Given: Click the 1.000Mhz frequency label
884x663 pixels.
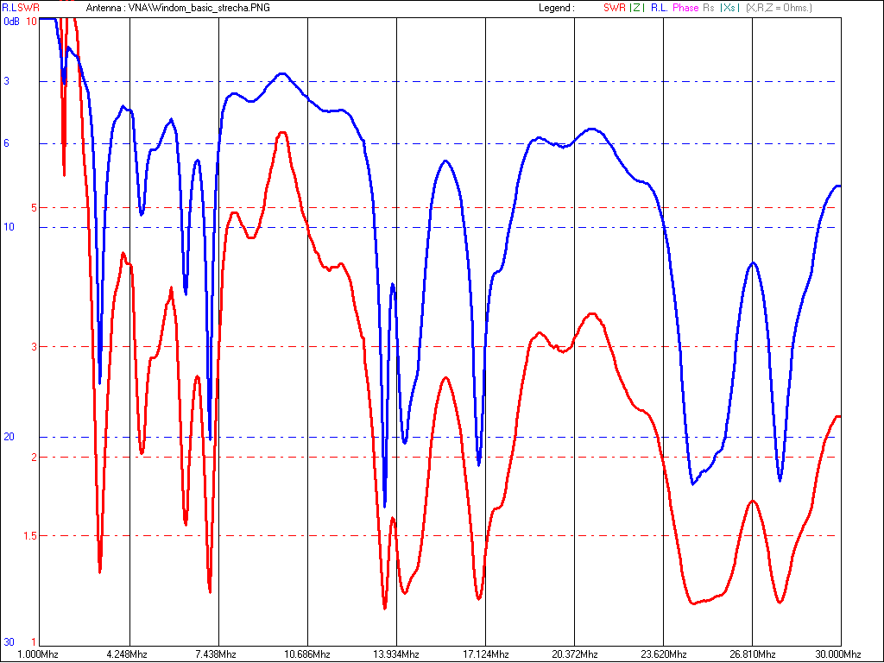Looking at the screenshot, I should click(x=37, y=654).
